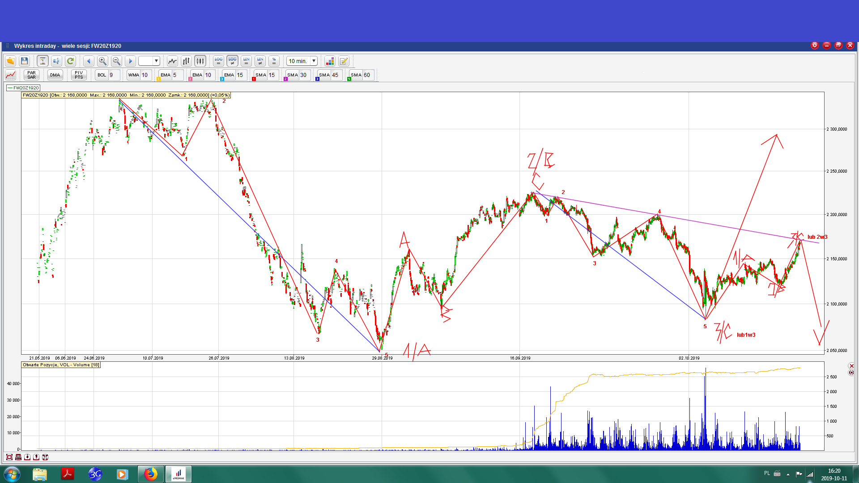The image size is (859, 483).
Task: Select the FW20Z1920 chart tab
Action: tap(24, 88)
